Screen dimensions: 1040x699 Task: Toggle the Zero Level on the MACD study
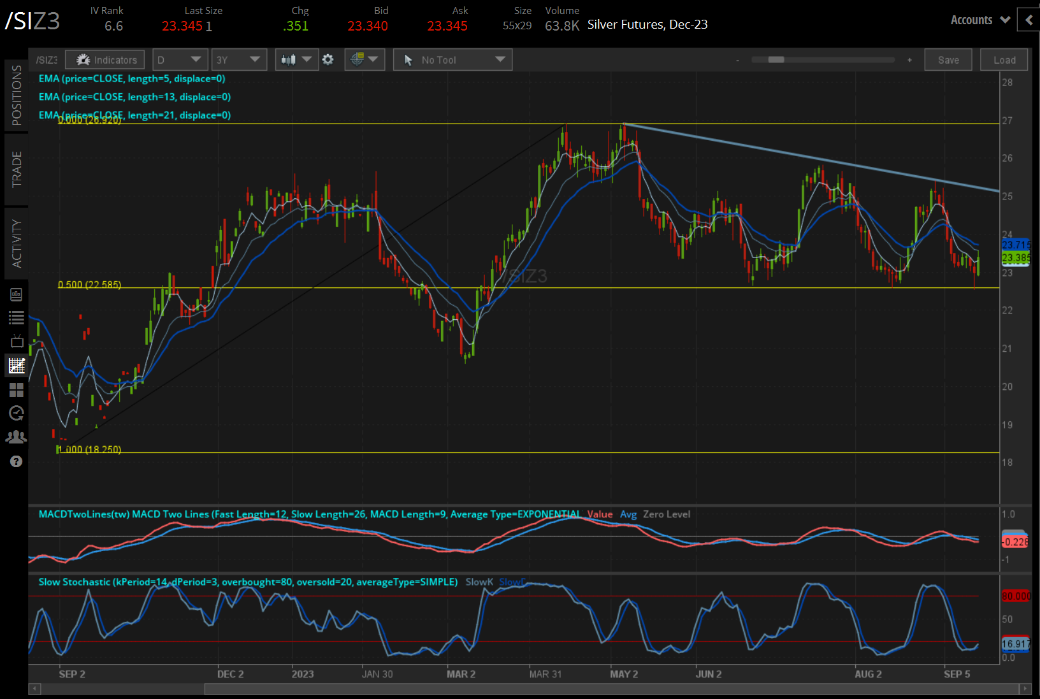tap(667, 514)
